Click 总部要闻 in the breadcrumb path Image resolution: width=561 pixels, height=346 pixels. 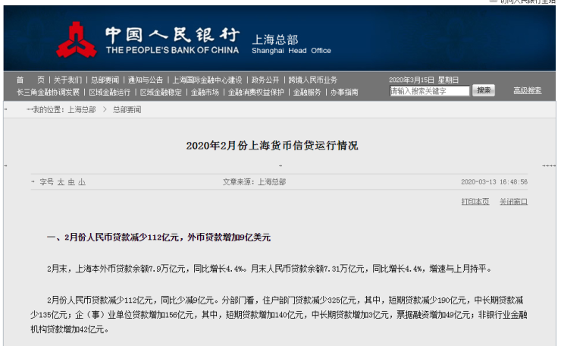click(127, 109)
